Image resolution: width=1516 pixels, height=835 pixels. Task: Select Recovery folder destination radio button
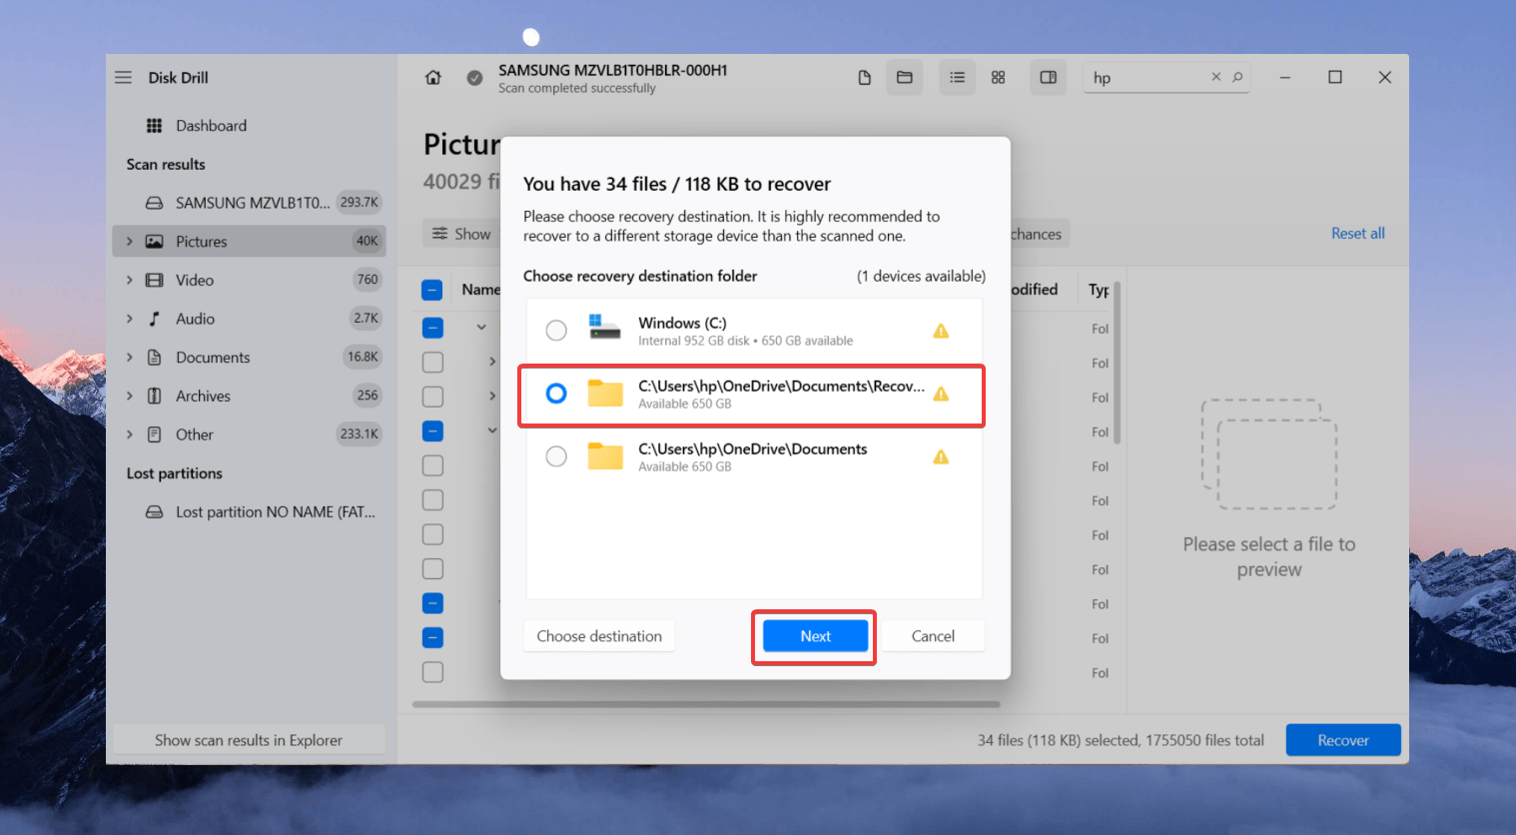pos(556,394)
